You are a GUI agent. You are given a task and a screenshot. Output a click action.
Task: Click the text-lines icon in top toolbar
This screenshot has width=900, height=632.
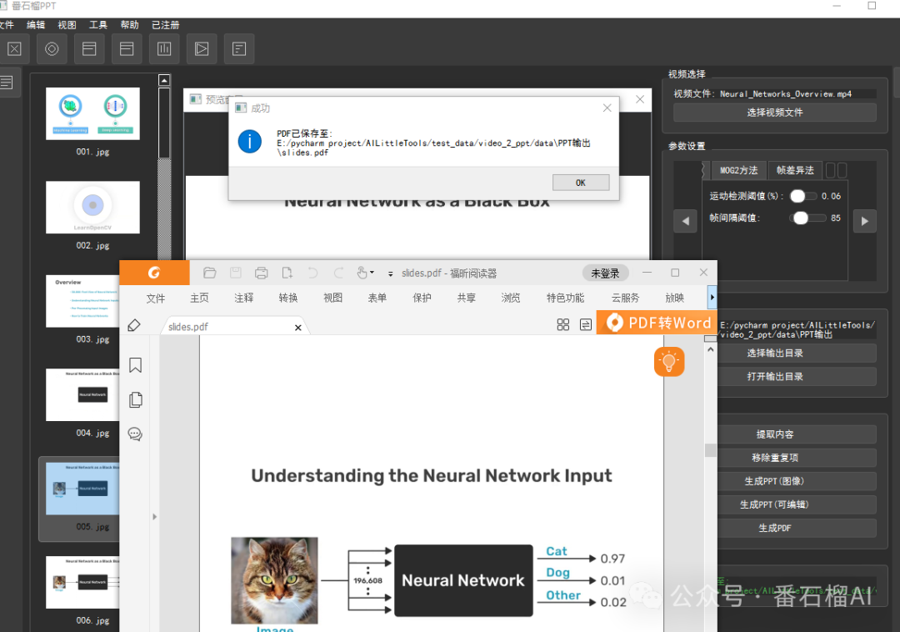(x=239, y=49)
